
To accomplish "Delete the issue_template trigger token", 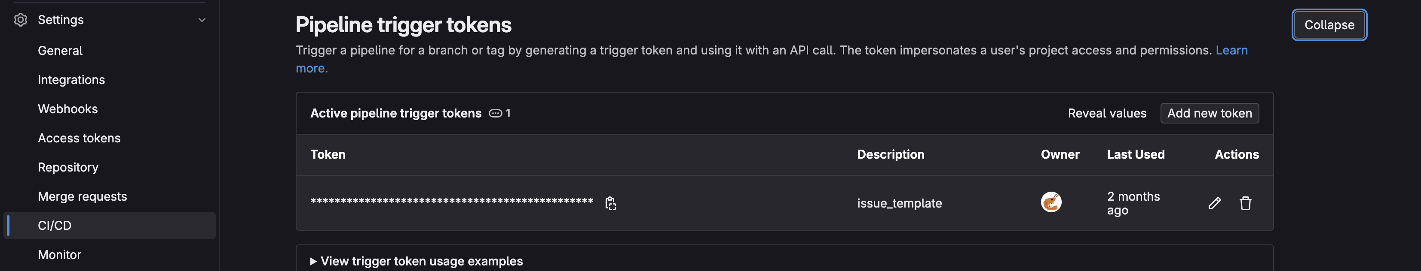I will click(x=1245, y=203).
